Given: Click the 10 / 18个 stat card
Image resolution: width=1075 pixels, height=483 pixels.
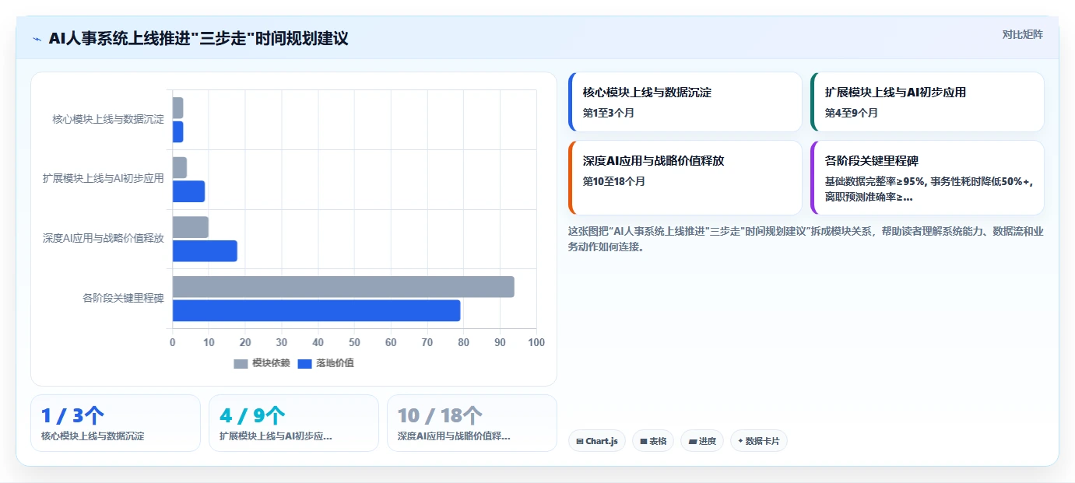Looking at the screenshot, I should click(472, 423).
